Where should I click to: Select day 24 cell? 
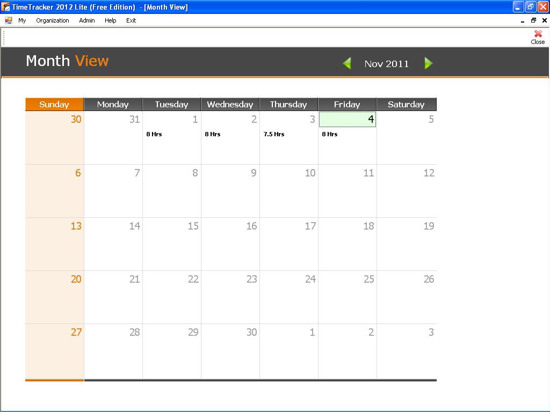click(289, 297)
